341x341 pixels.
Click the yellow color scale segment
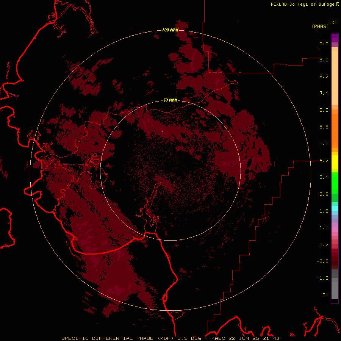pyautogui.click(x=335, y=162)
